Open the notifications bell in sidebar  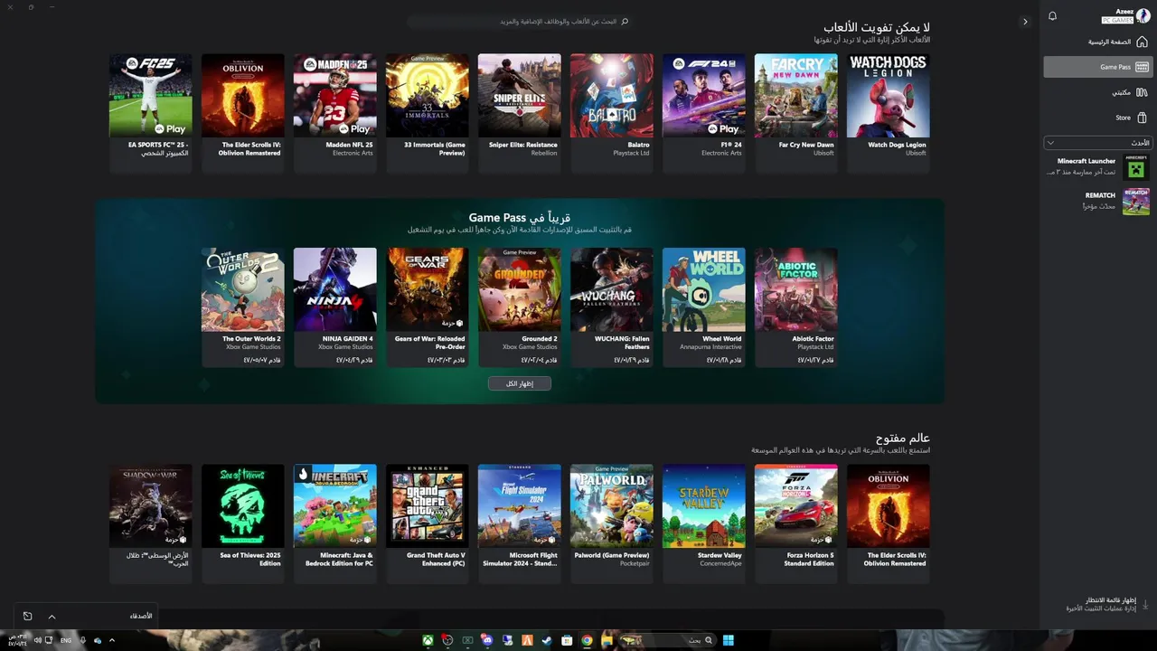pos(1052,16)
